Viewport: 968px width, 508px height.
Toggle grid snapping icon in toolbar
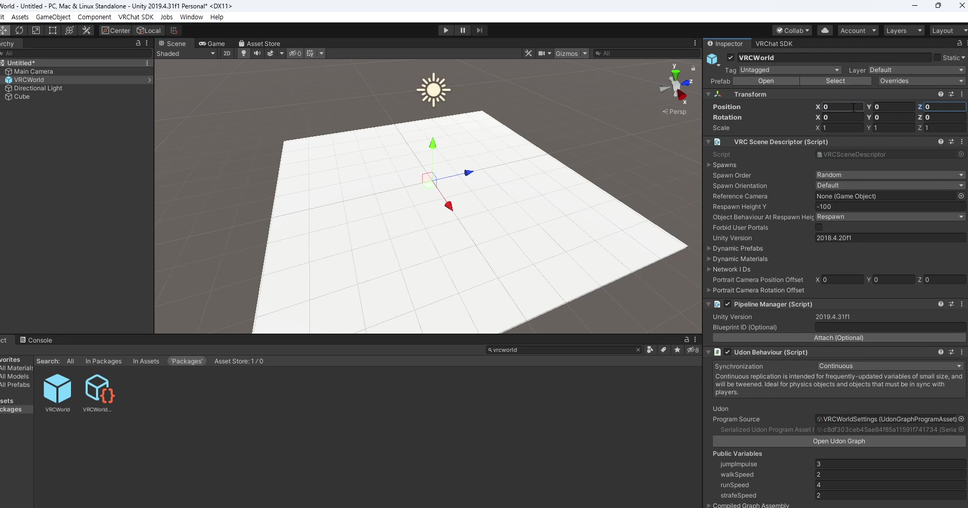click(x=174, y=30)
